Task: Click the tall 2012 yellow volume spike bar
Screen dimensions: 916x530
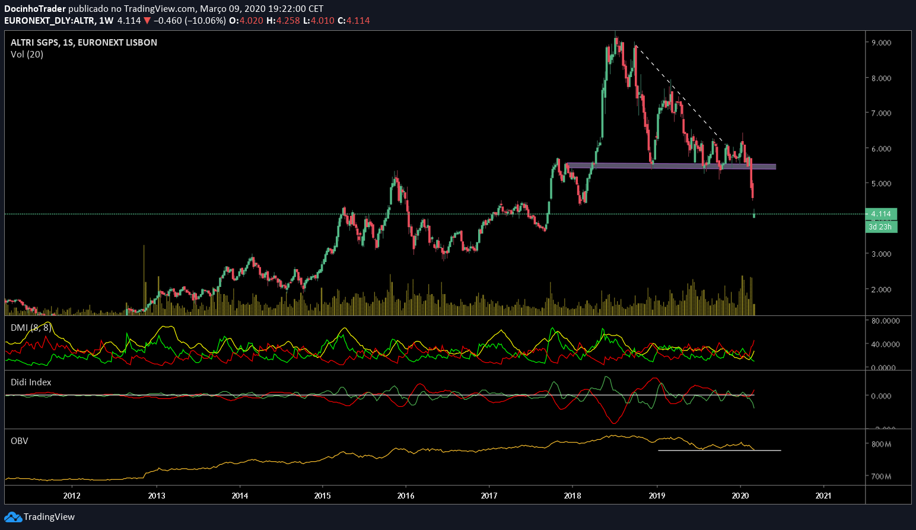Action: tap(144, 279)
